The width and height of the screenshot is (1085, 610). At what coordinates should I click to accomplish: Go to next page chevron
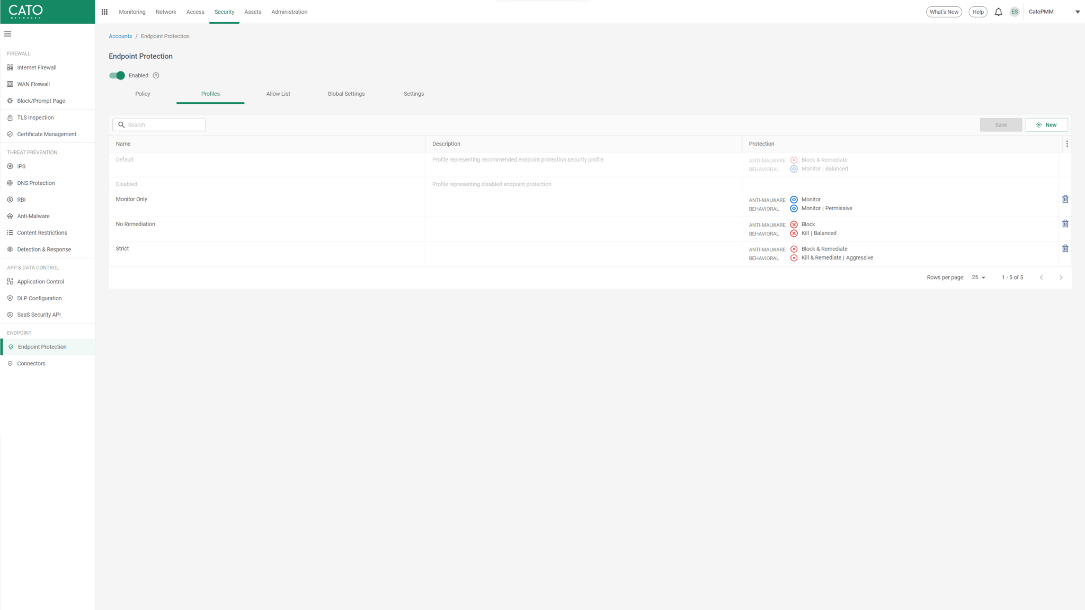click(x=1061, y=277)
